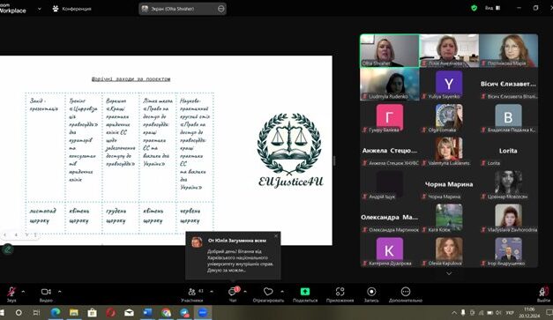The height and width of the screenshot is (320, 553).
Task: Open chat message from Юлія Загуменна
Action: 233,256
